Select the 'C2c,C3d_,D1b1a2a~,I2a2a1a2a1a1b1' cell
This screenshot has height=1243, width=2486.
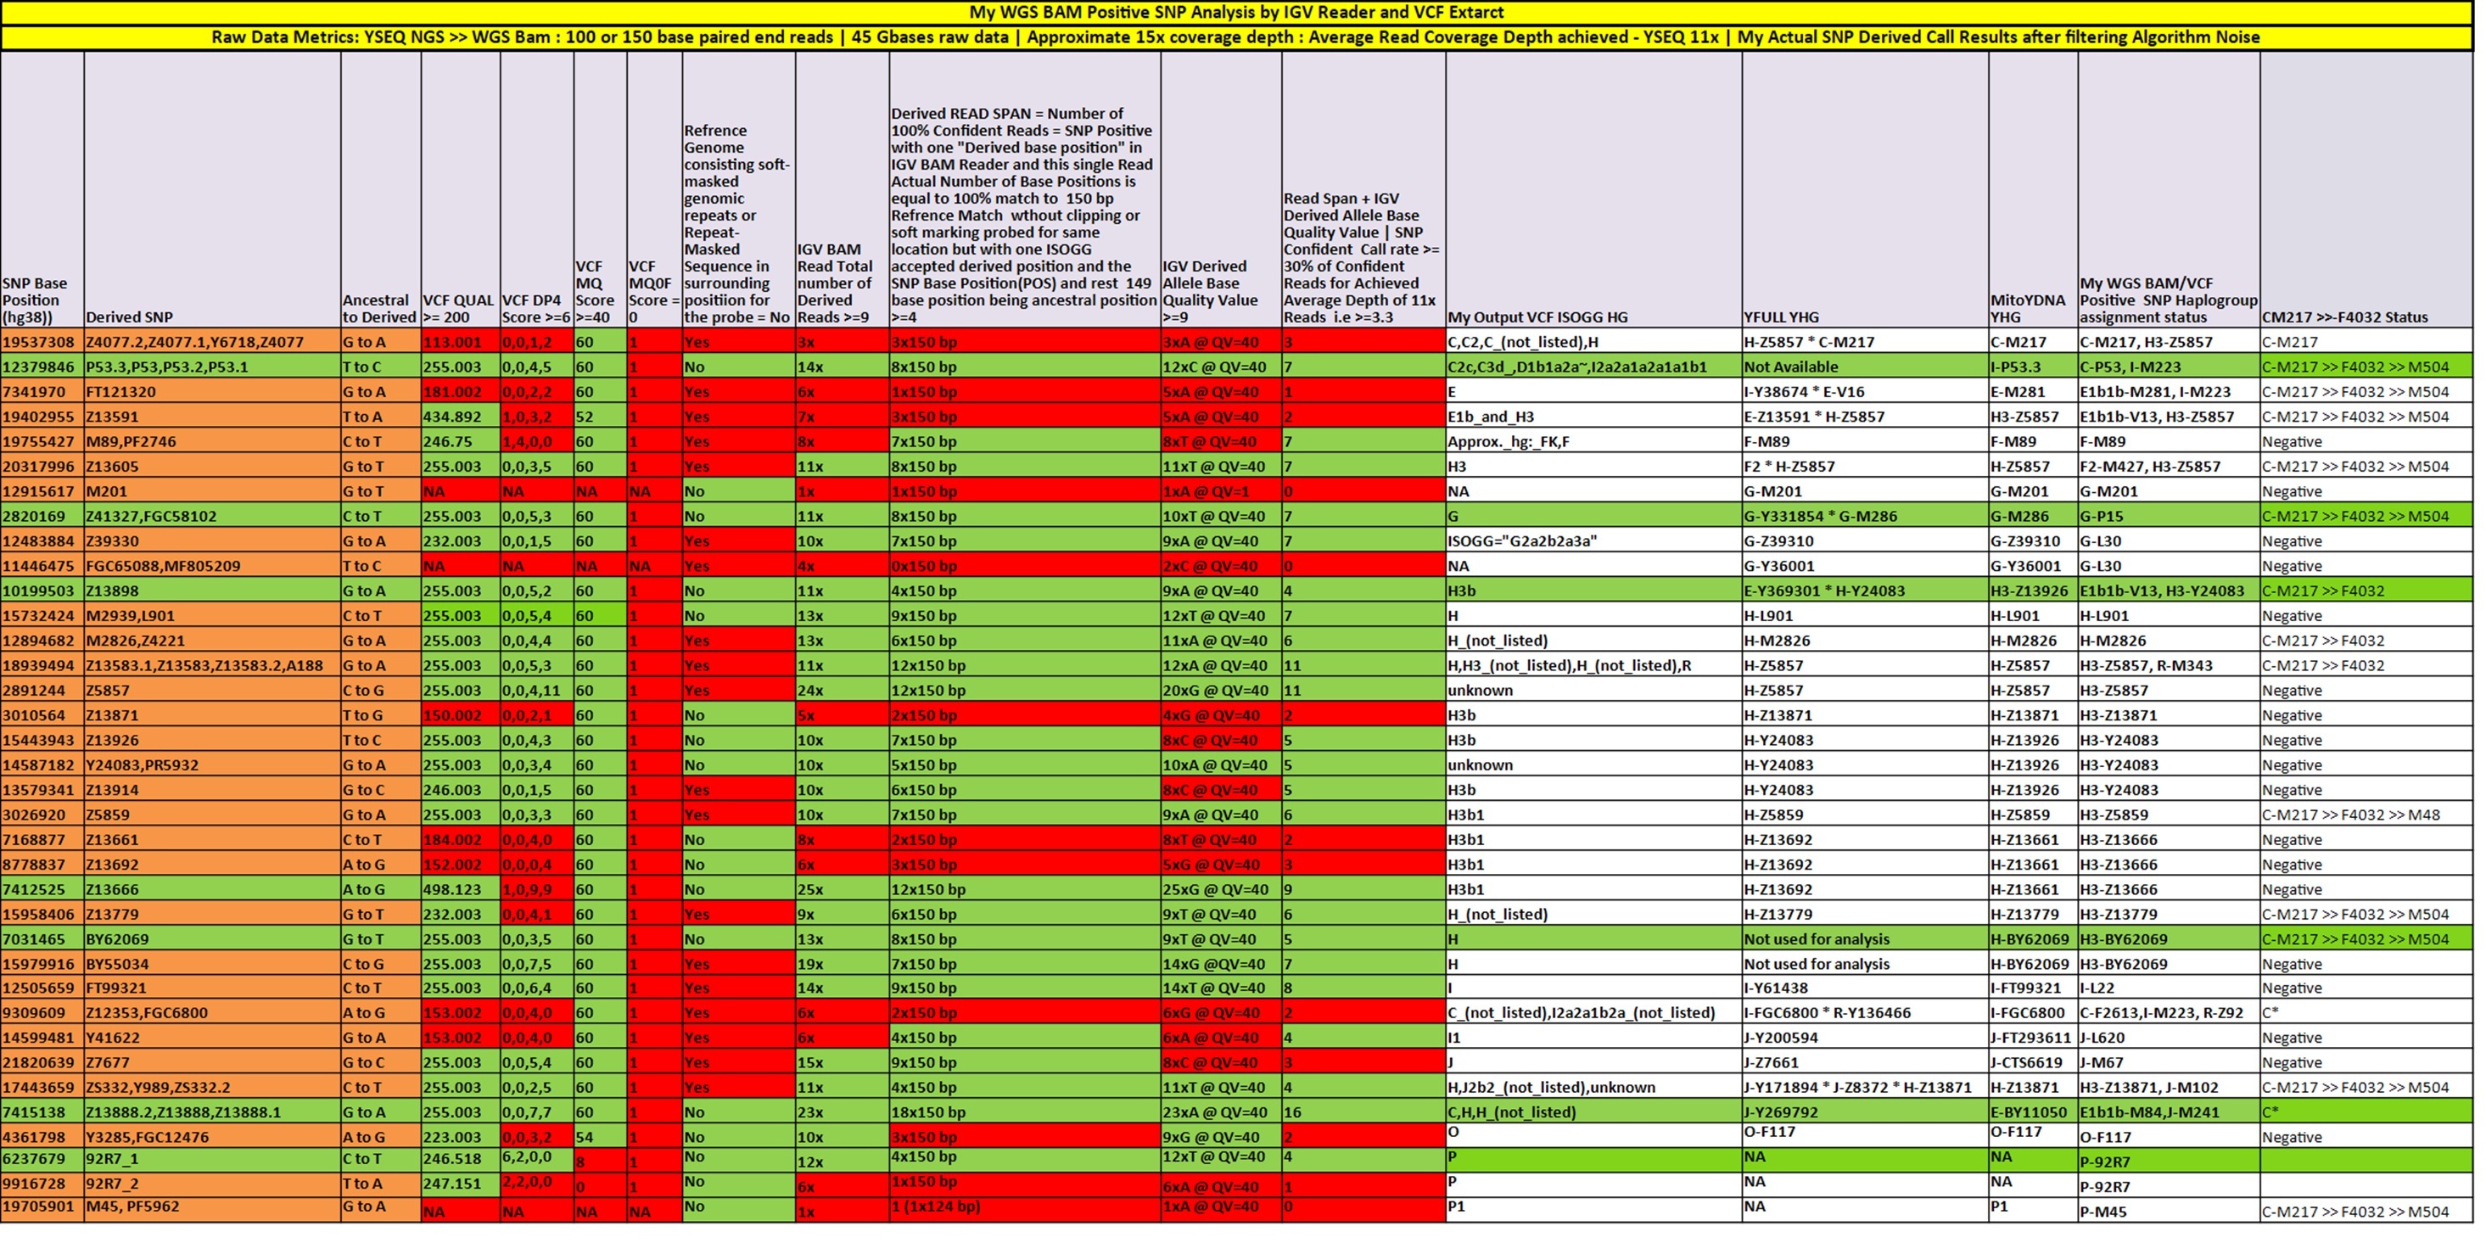pos(1593,367)
